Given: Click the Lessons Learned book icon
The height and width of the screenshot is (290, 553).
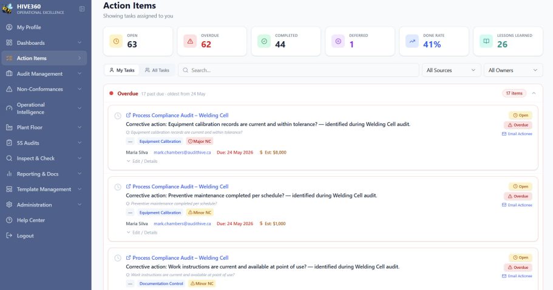Looking at the screenshot, I should pyautogui.click(x=486, y=41).
